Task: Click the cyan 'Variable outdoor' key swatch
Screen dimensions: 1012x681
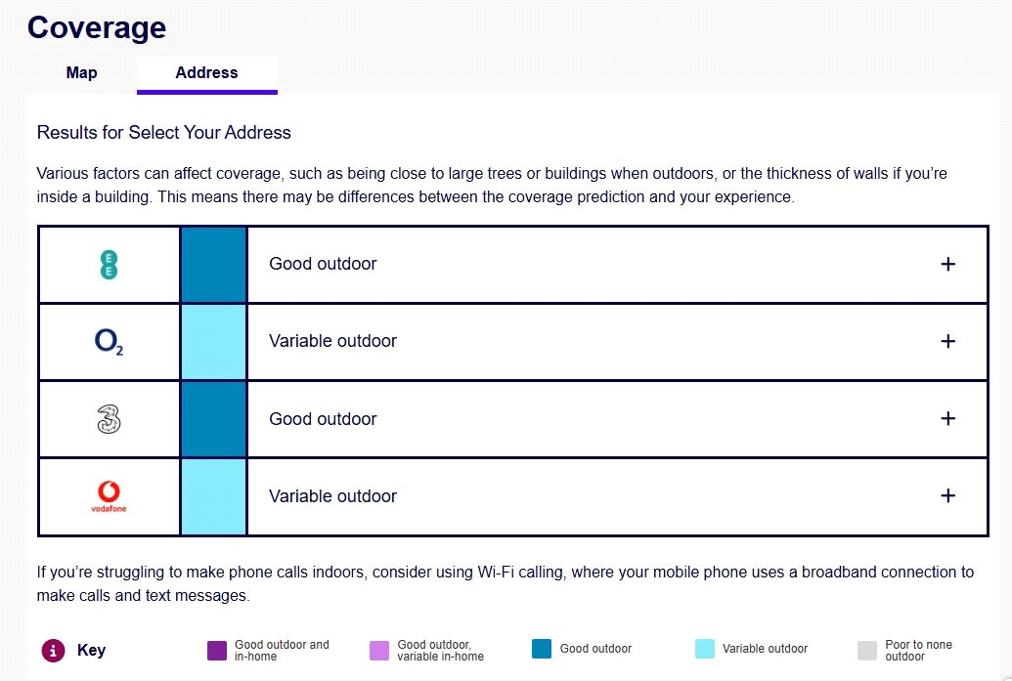Action: (705, 649)
